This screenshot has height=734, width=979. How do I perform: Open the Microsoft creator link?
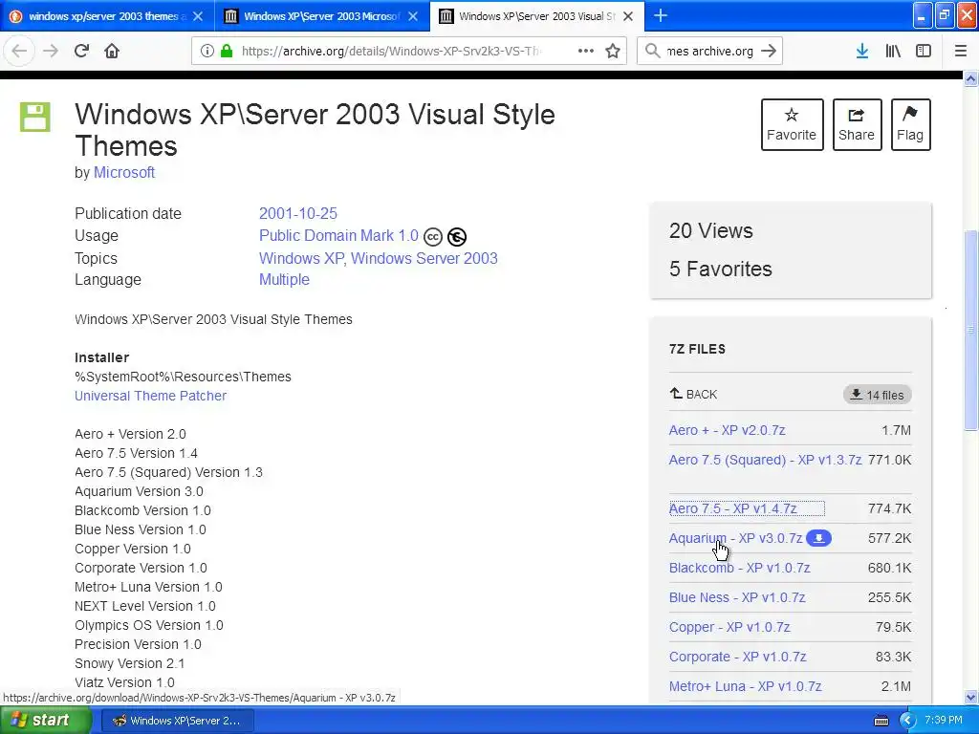(x=124, y=173)
